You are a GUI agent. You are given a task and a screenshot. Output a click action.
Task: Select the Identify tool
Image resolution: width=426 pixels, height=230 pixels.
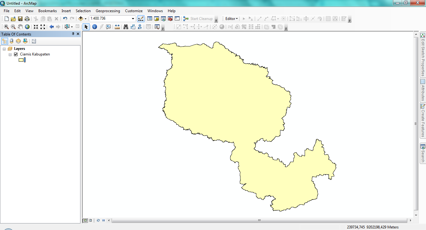point(94,27)
